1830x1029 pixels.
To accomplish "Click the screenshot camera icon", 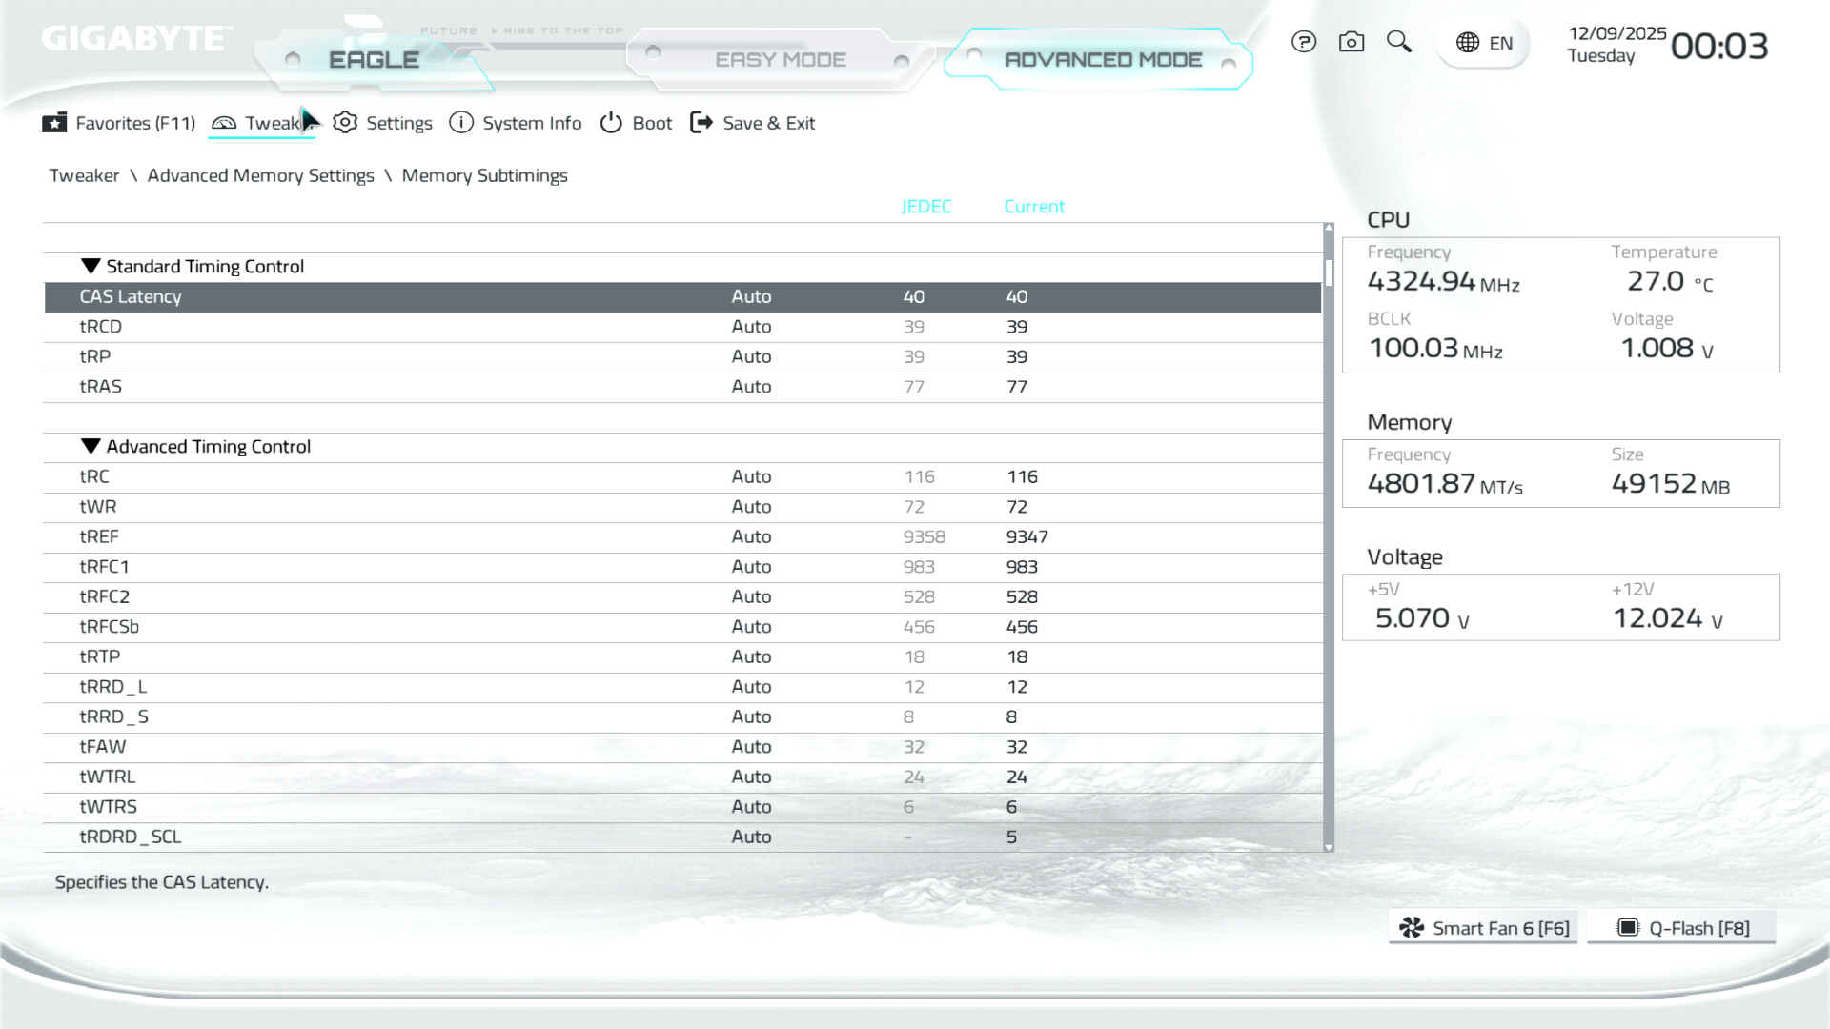I will click(x=1351, y=42).
